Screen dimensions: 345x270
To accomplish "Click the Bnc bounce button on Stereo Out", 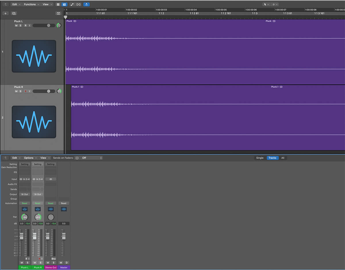I will coord(53,259).
